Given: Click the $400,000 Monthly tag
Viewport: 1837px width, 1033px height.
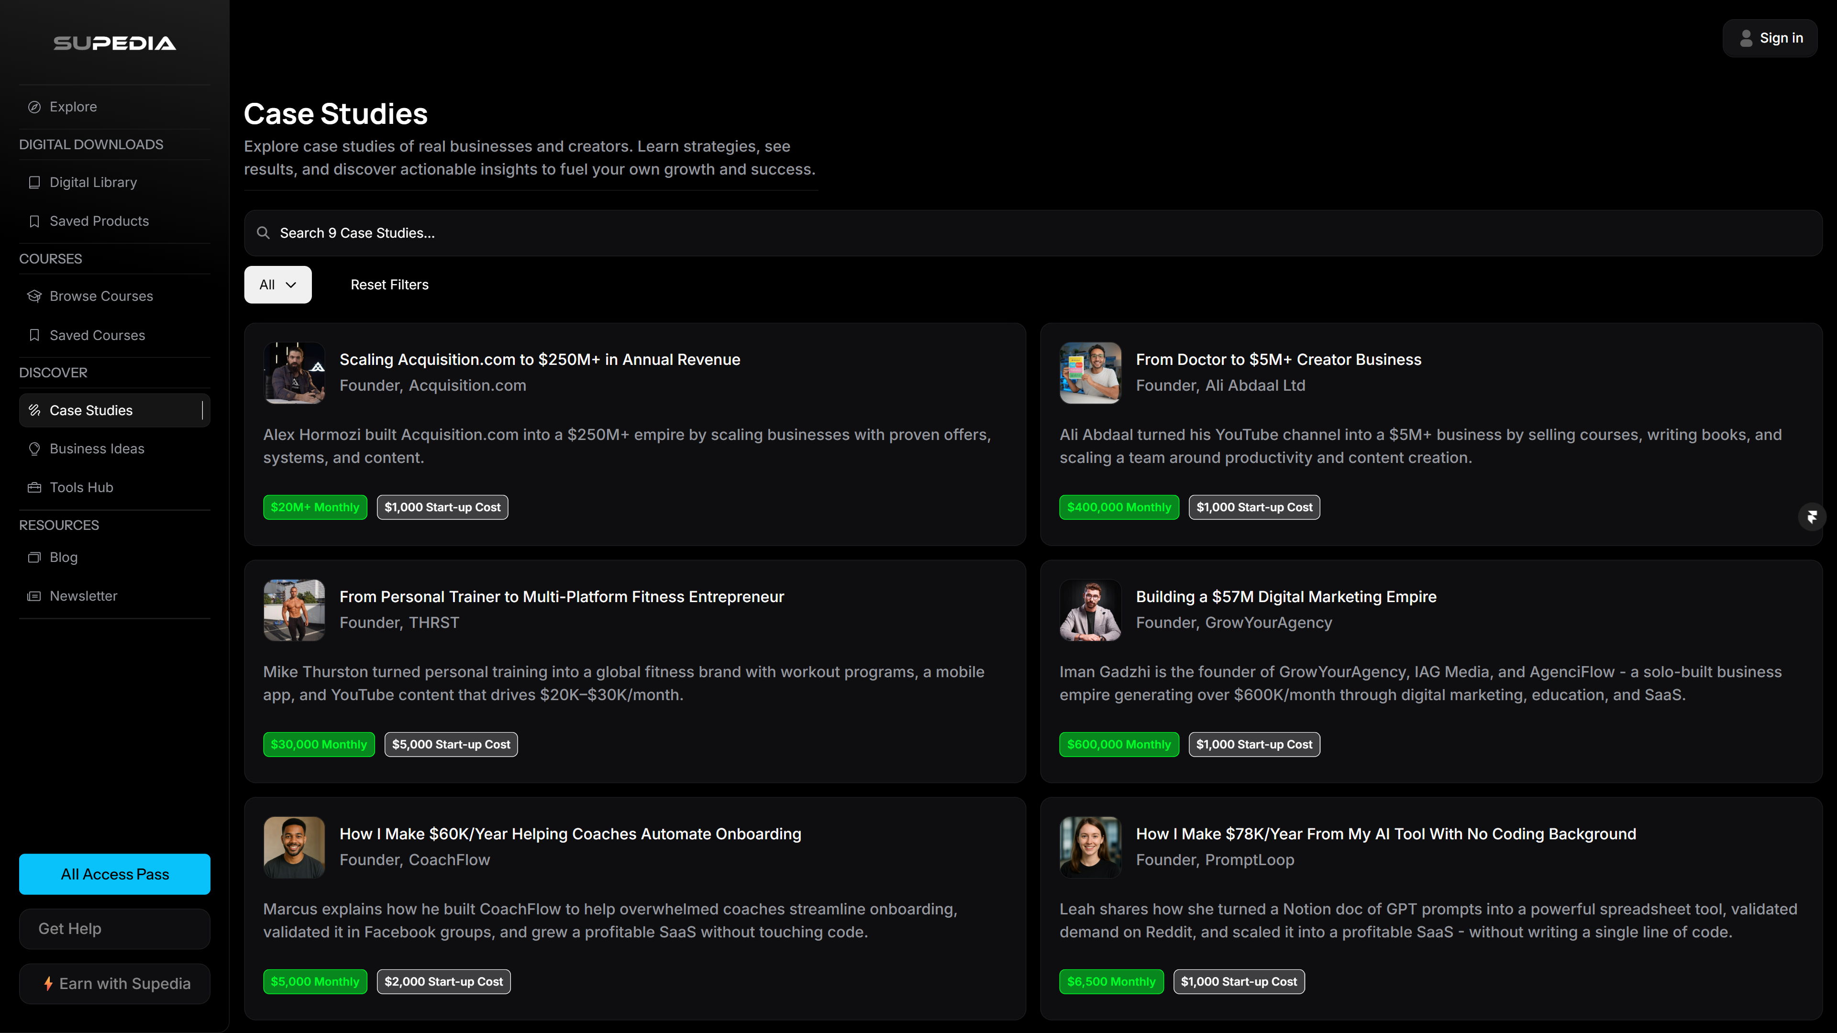Looking at the screenshot, I should pyautogui.click(x=1119, y=507).
